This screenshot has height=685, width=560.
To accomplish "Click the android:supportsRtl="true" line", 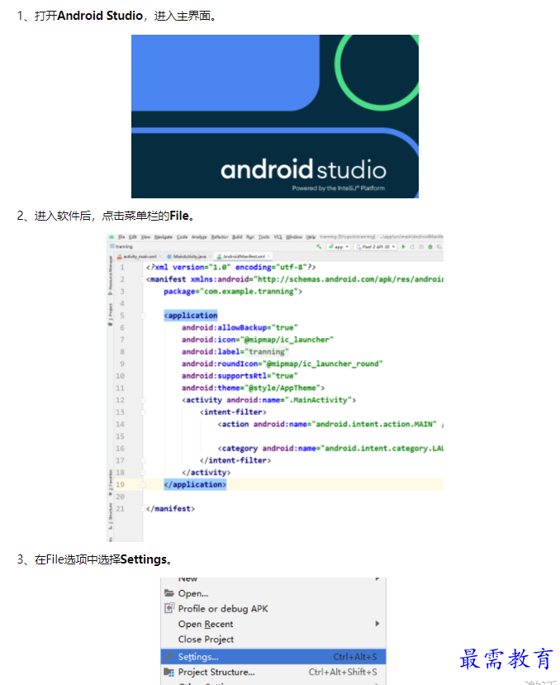I will 240,376.
